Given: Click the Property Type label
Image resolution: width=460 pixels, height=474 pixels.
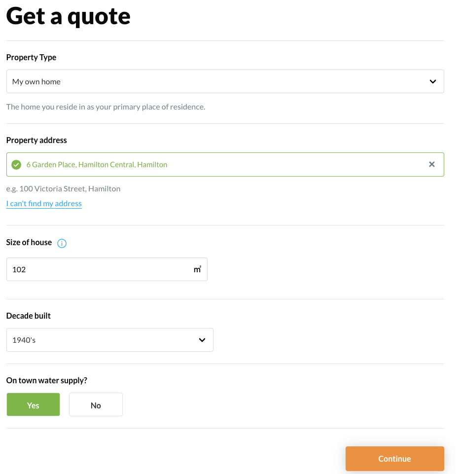Looking at the screenshot, I should pos(31,57).
